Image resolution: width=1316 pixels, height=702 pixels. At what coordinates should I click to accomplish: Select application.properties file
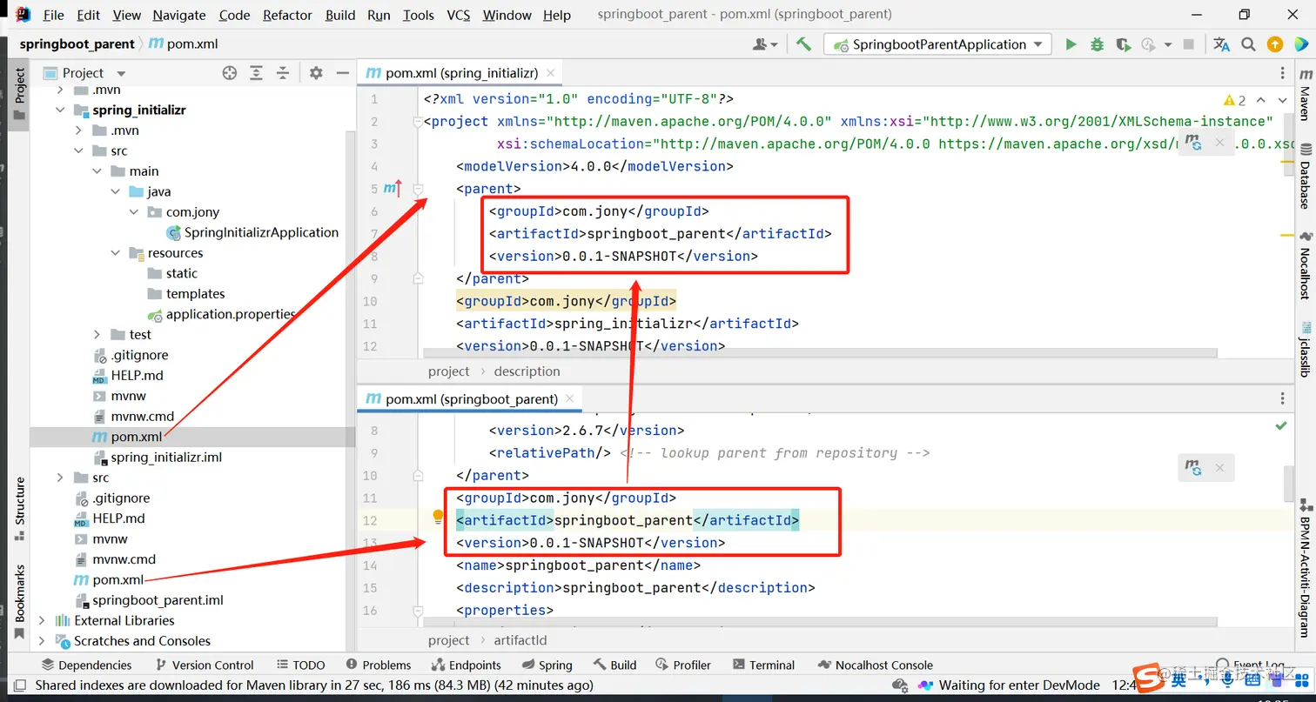(x=231, y=314)
